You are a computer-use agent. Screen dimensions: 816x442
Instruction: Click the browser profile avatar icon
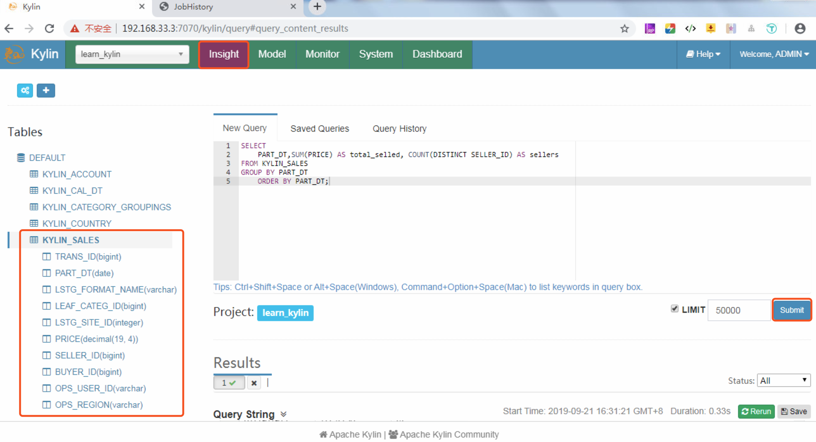800,28
